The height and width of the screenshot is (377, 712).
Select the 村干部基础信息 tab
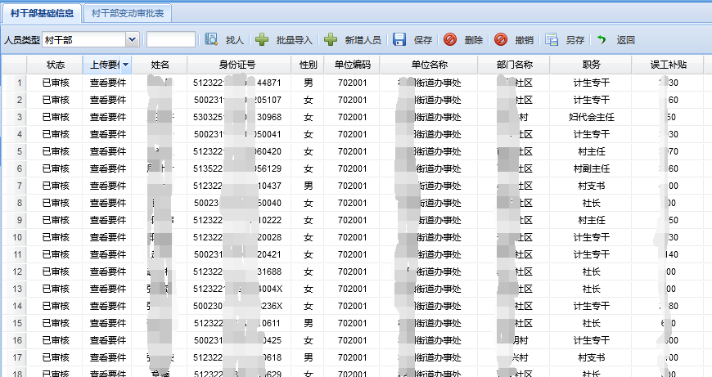point(42,14)
